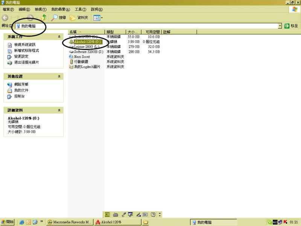Go up one folder level
Image resolution: width=301 pixels, height=226 pixels.
44,18
